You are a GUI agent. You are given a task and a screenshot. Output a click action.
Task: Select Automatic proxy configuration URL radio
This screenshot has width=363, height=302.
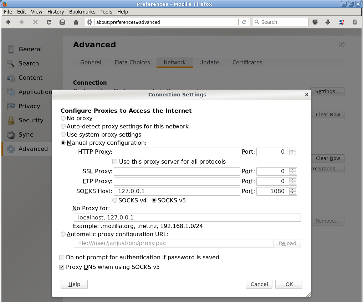63,234
